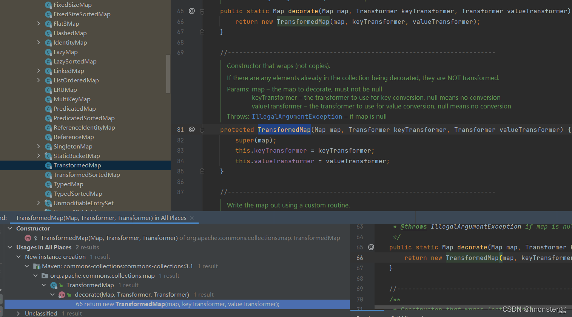572x317 pixels.
Task: Collapse the Constructor group
Action: click(x=10, y=228)
